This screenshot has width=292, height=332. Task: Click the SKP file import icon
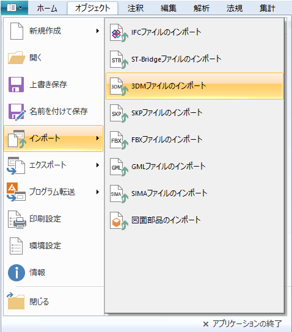point(119,114)
